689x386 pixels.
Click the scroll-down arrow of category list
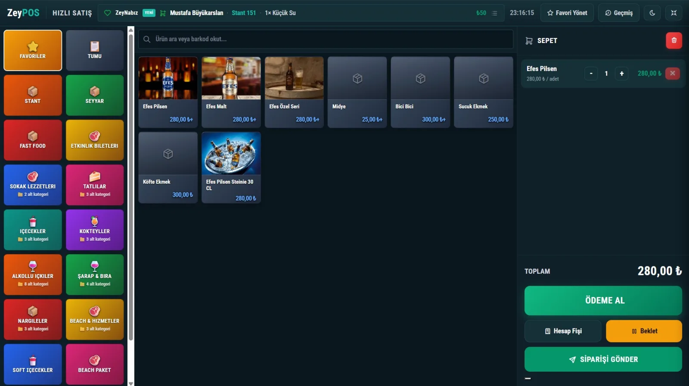(131, 383)
